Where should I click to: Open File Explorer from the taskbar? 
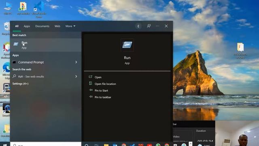(106, 145)
